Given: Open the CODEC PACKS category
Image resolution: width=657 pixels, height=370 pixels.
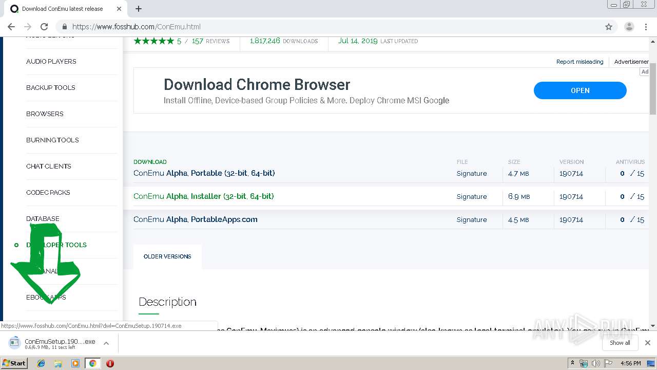Looking at the screenshot, I should pyautogui.click(x=48, y=192).
